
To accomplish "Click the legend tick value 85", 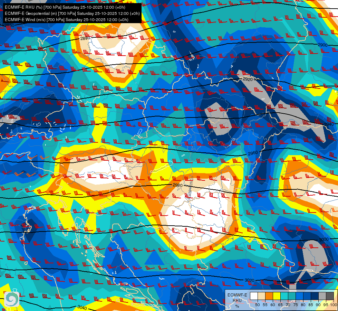I will tap(311, 305).
